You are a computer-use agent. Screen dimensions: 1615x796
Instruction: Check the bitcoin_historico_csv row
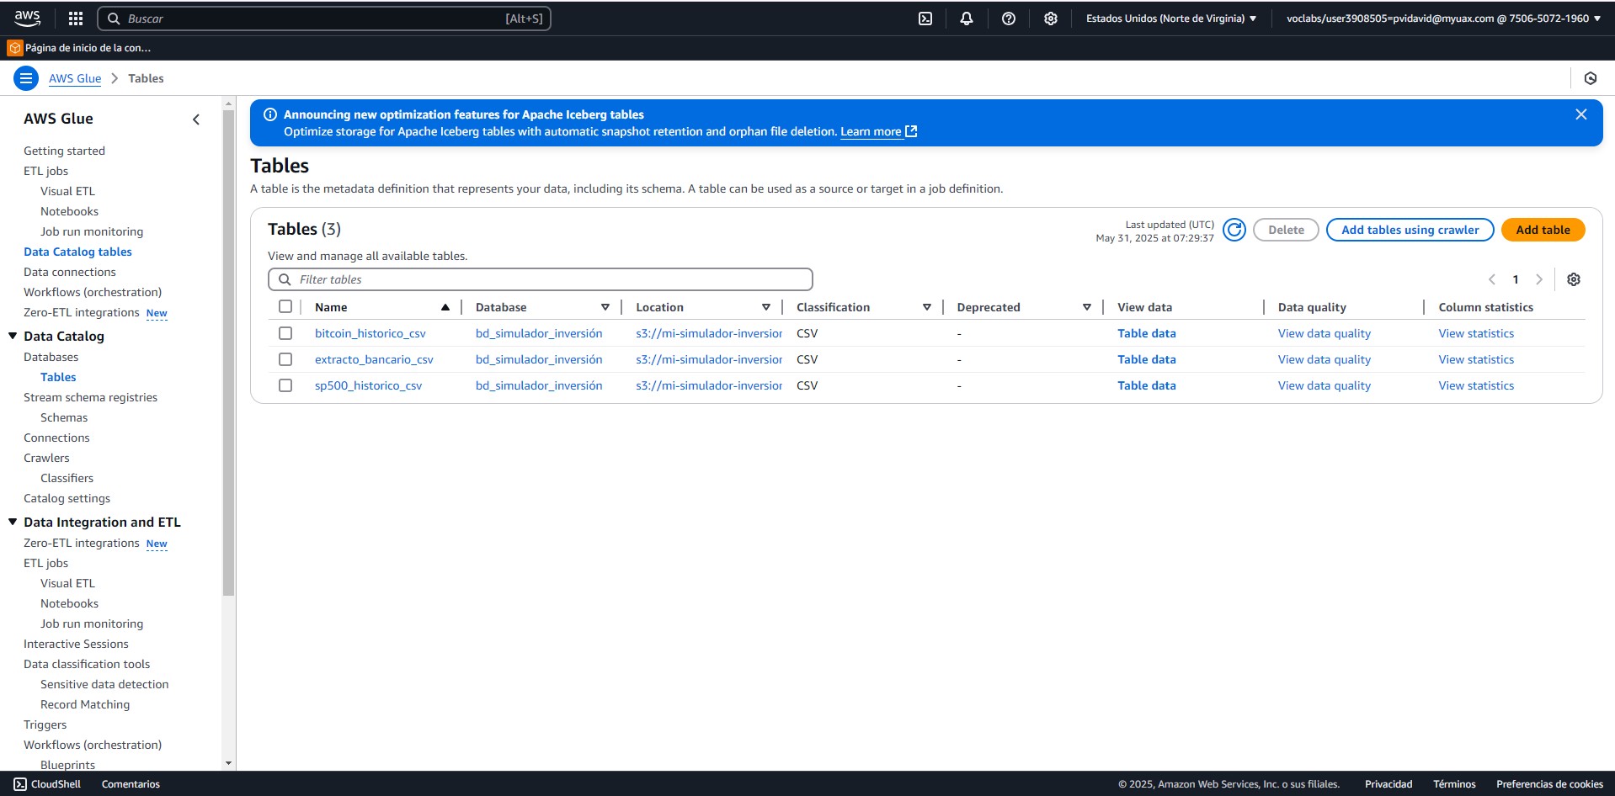tap(285, 333)
